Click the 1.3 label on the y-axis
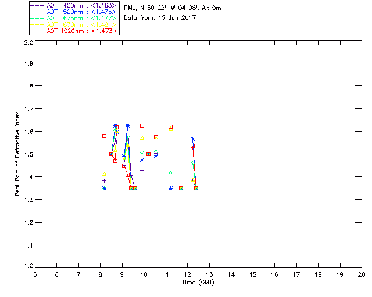Viewport: 372px width, 297px height. point(28,200)
